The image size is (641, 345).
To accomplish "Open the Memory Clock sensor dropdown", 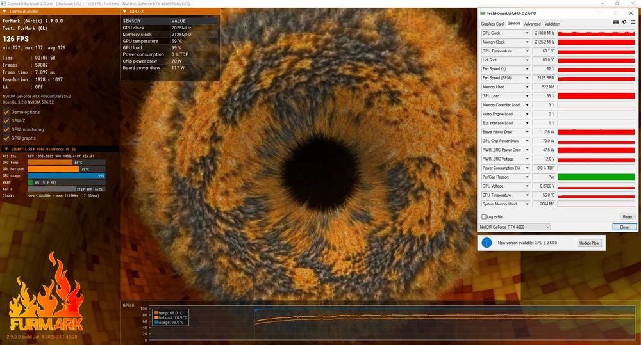I will click(527, 42).
